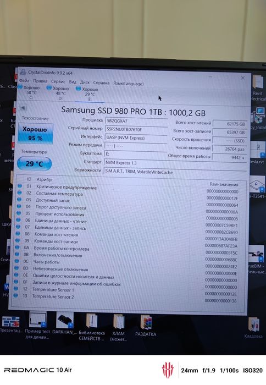Viewport: 266px width, 385px height.
Task: Click the Raw-значения column header
Action: pyautogui.click(x=224, y=184)
